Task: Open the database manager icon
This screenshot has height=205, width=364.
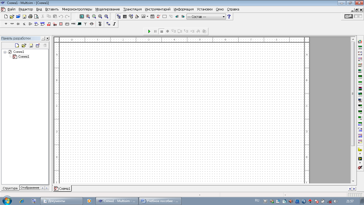Action: pyautogui.click(x=131, y=16)
